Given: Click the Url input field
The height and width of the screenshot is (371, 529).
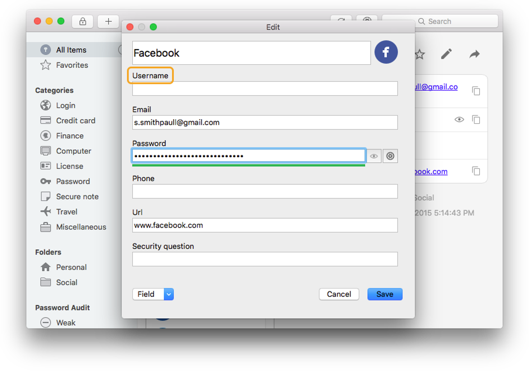Looking at the screenshot, I should coord(265,225).
